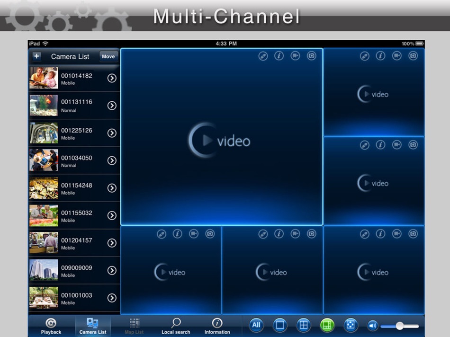This screenshot has height=337, width=450.
Task: Mute the speaker icon
Action: (x=372, y=326)
